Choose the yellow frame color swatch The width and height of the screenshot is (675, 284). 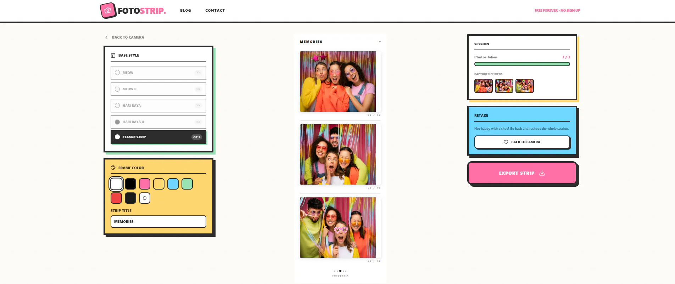coord(159,184)
